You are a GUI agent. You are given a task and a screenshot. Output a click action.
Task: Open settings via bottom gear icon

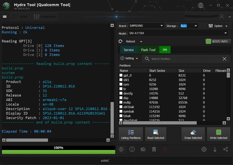[204, 149]
